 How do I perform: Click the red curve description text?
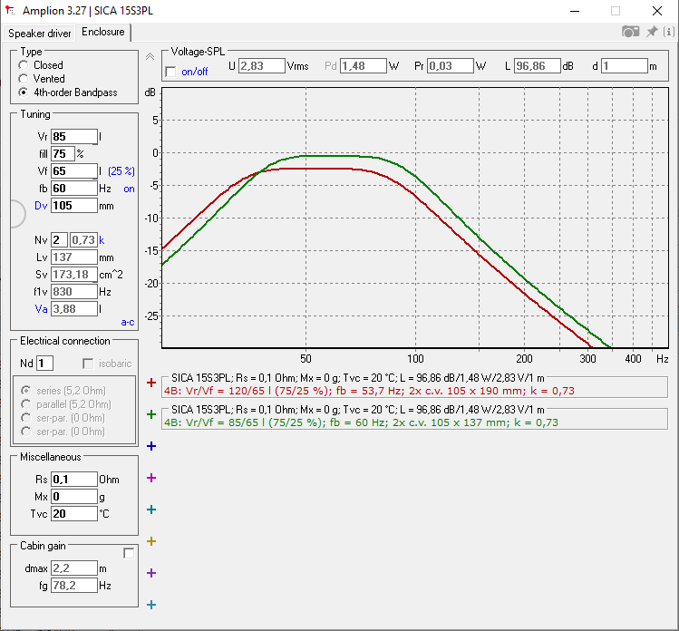coord(369,391)
